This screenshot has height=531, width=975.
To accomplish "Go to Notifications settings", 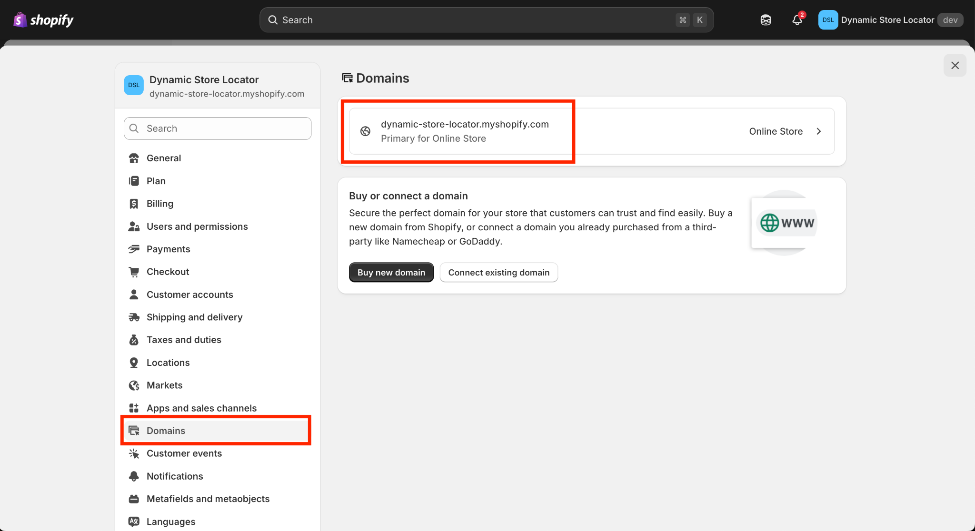I will (217, 476).
